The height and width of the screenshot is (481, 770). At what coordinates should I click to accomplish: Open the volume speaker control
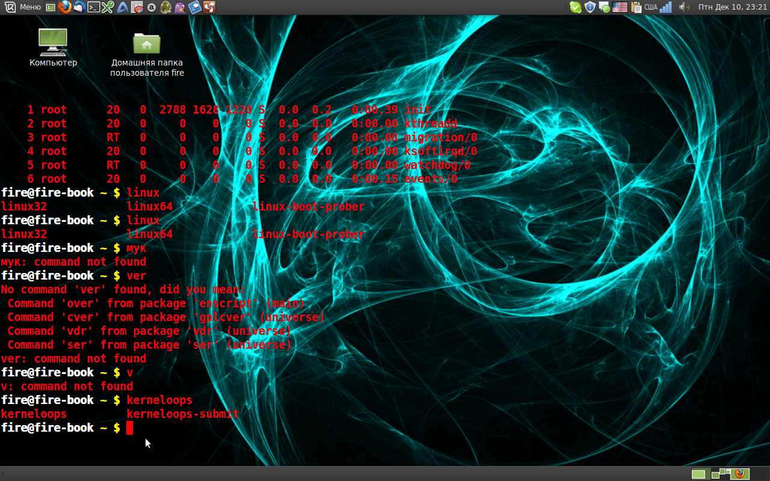pos(684,7)
